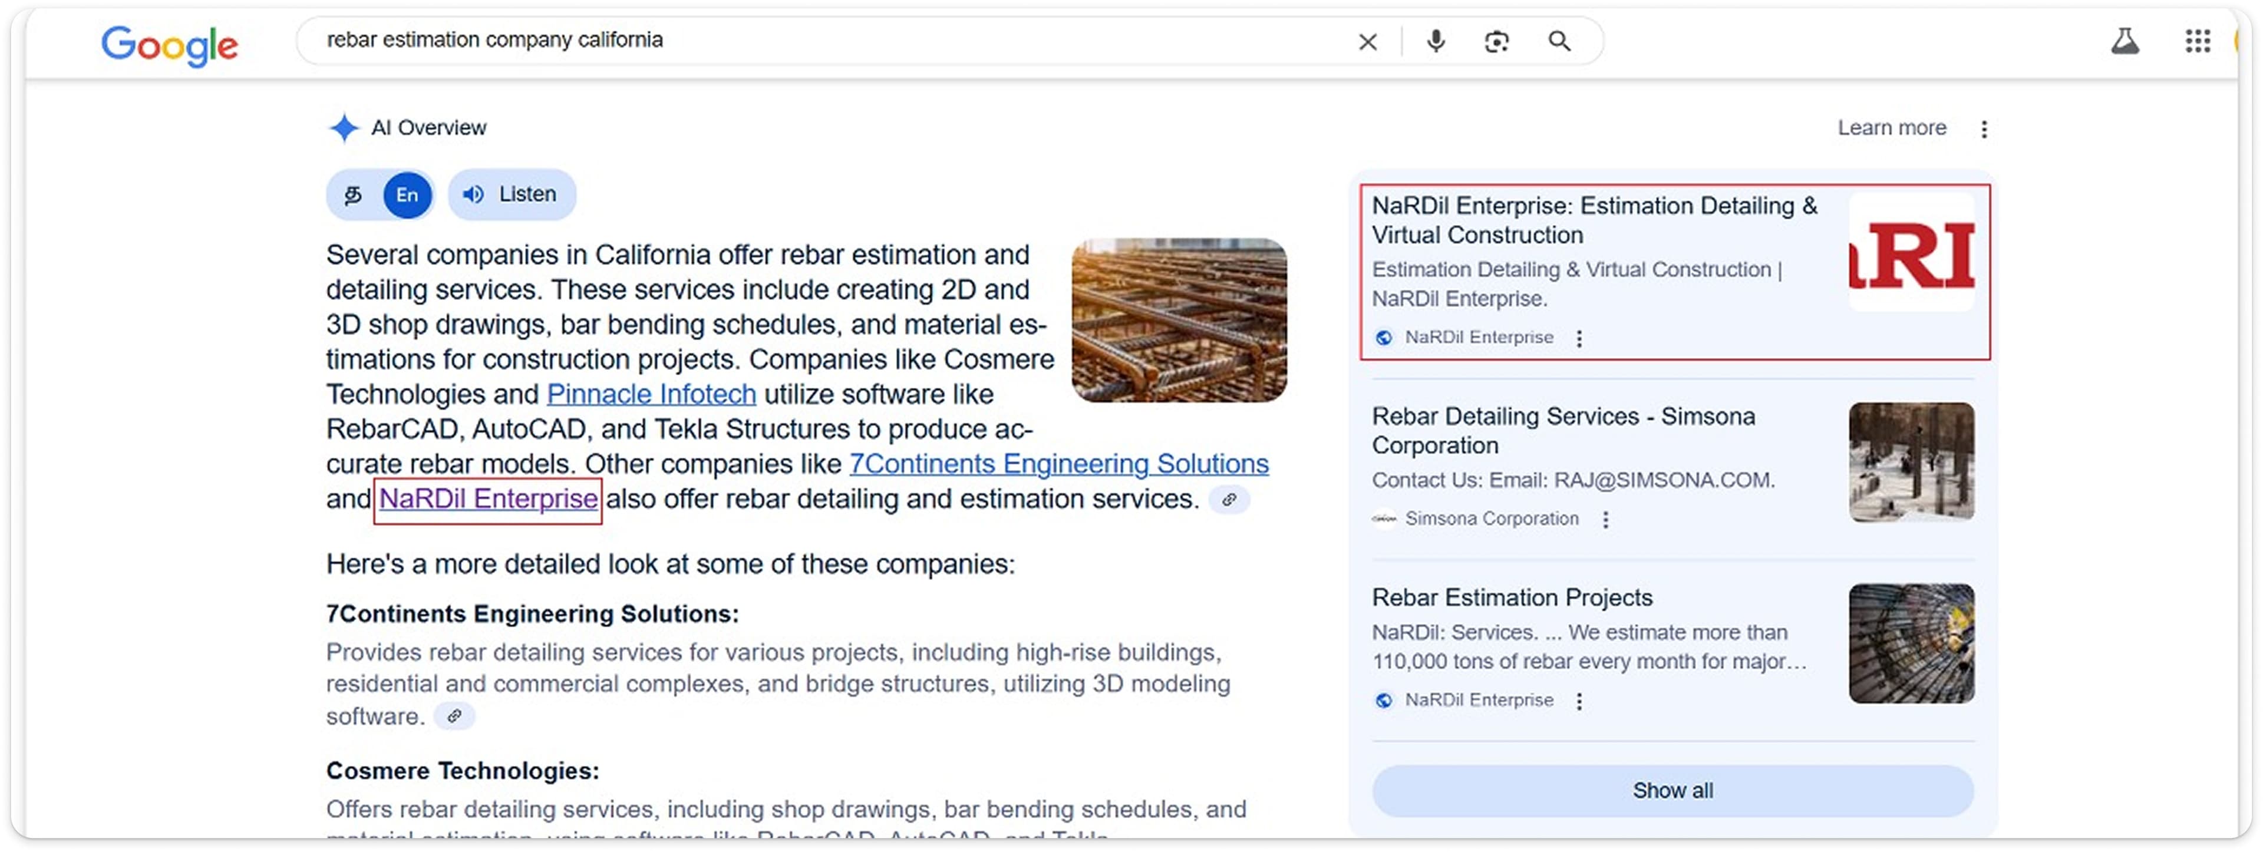The height and width of the screenshot is (852, 2263).
Task: Copy the source link icon after 7Continents description
Action: pos(455,716)
